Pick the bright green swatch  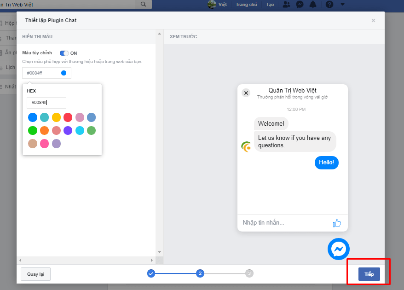(x=33, y=130)
